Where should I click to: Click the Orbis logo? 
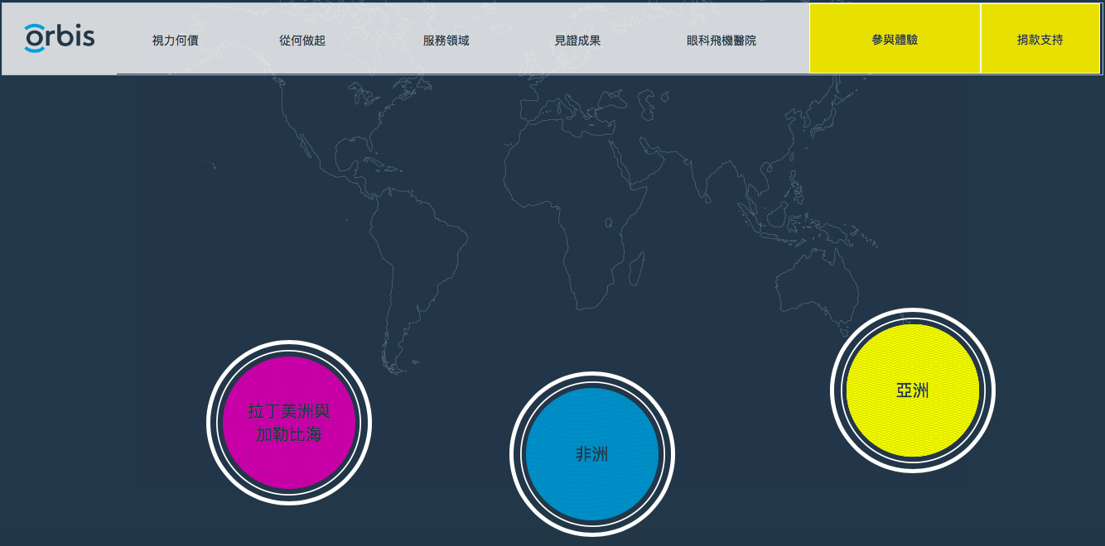pyautogui.click(x=60, y=38)
